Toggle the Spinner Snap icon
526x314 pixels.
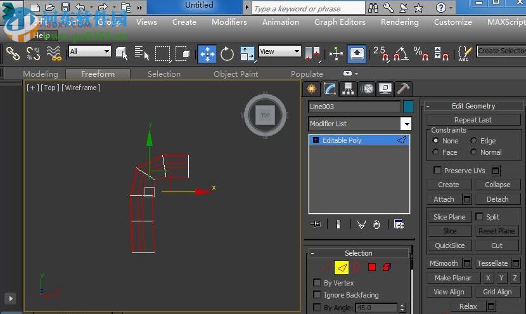(x=441, y=54)
